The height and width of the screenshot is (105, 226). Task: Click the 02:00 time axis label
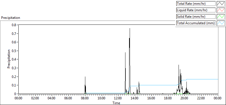pyautogui.click(x=35, y=99)
